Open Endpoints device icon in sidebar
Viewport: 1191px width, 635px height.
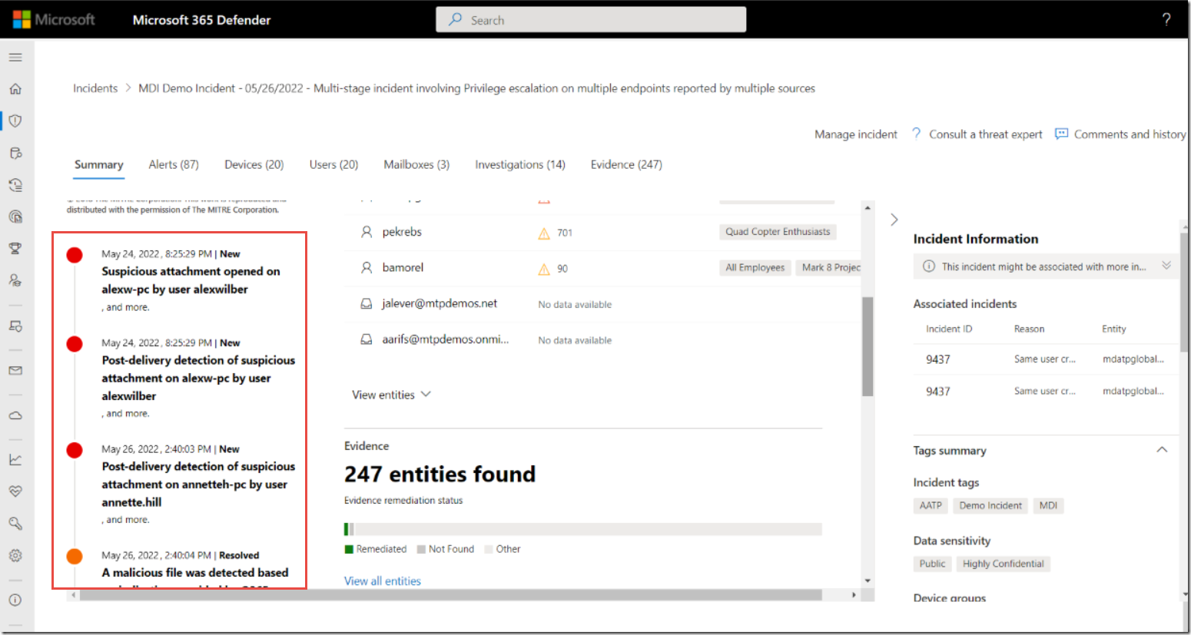pos(15,326)
